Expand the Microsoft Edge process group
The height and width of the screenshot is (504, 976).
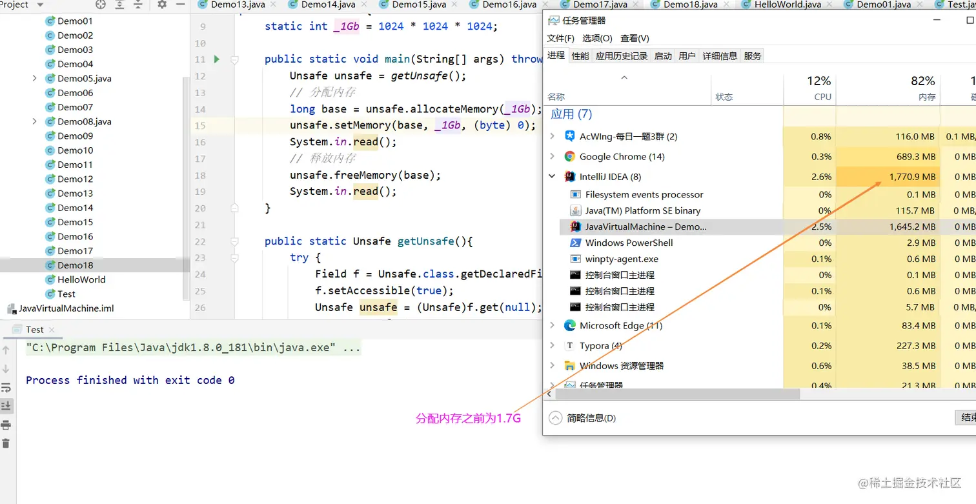(552, 325)
